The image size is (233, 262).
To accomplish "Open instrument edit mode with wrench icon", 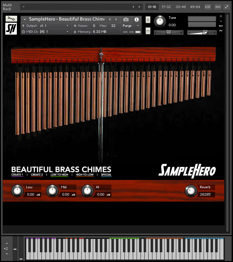I will point(11,19).
